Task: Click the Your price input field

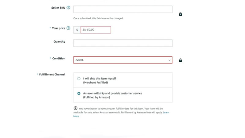Action: [x=96, y=30]
